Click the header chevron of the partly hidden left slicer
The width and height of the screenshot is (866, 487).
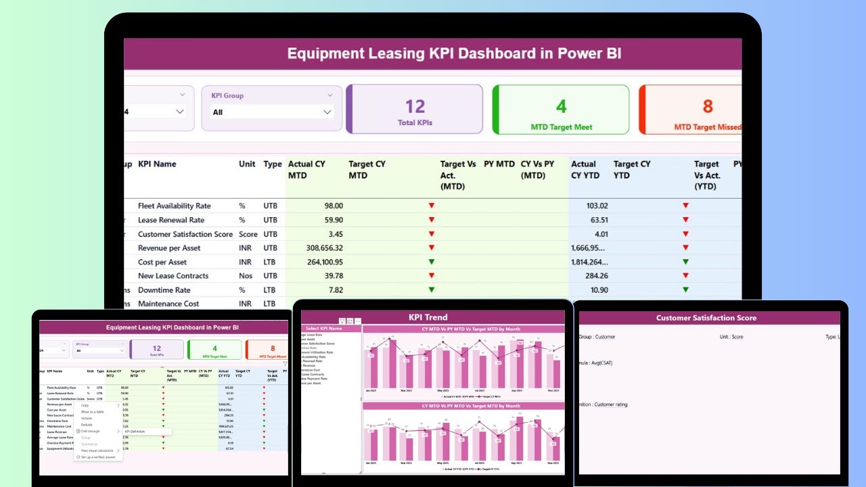coord(183,95)
